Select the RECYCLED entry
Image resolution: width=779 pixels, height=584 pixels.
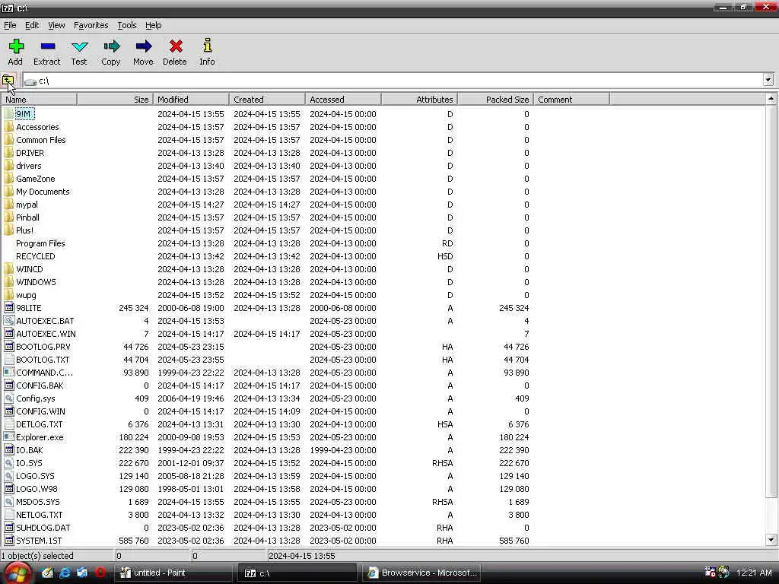pos(35,255)
